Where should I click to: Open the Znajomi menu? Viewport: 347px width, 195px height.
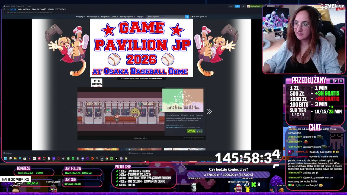click(19, 6)
